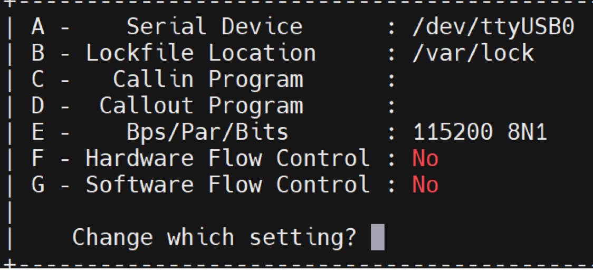
Task: Click the block cursor after the prompt
Action: pyautogui.click(x=377, y=237)
